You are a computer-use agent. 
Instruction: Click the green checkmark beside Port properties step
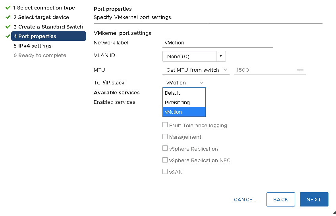8,36
